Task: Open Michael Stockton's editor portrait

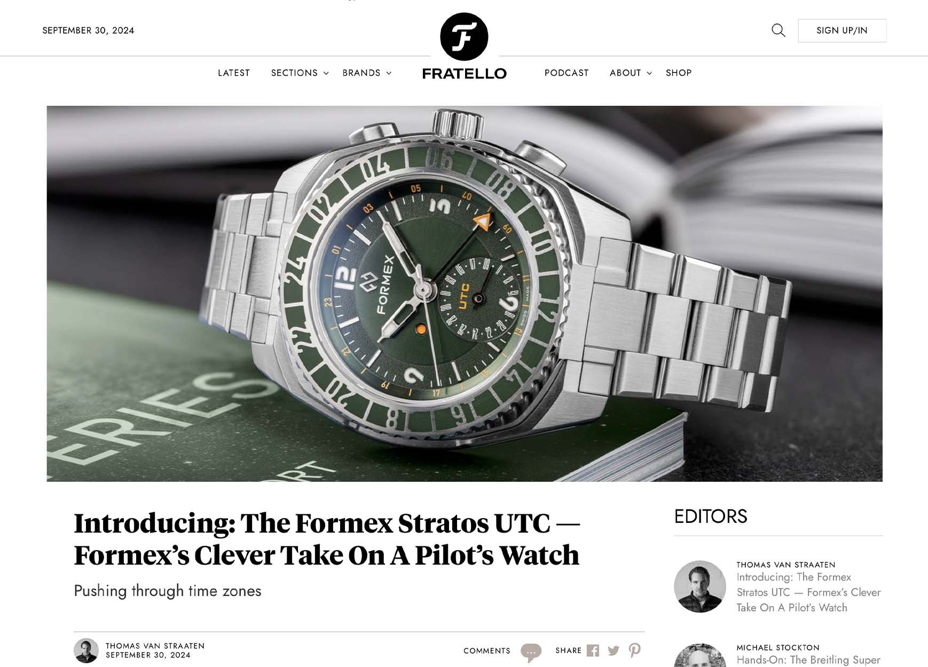Action: [699, 656]
